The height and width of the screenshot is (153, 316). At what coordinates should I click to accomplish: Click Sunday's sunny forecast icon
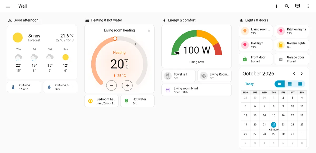(66, 57)
